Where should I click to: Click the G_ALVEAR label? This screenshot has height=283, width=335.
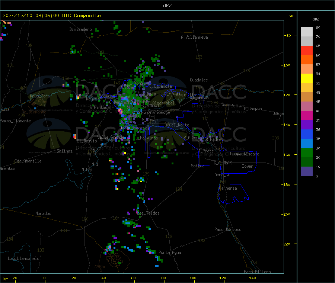[223, 163]
